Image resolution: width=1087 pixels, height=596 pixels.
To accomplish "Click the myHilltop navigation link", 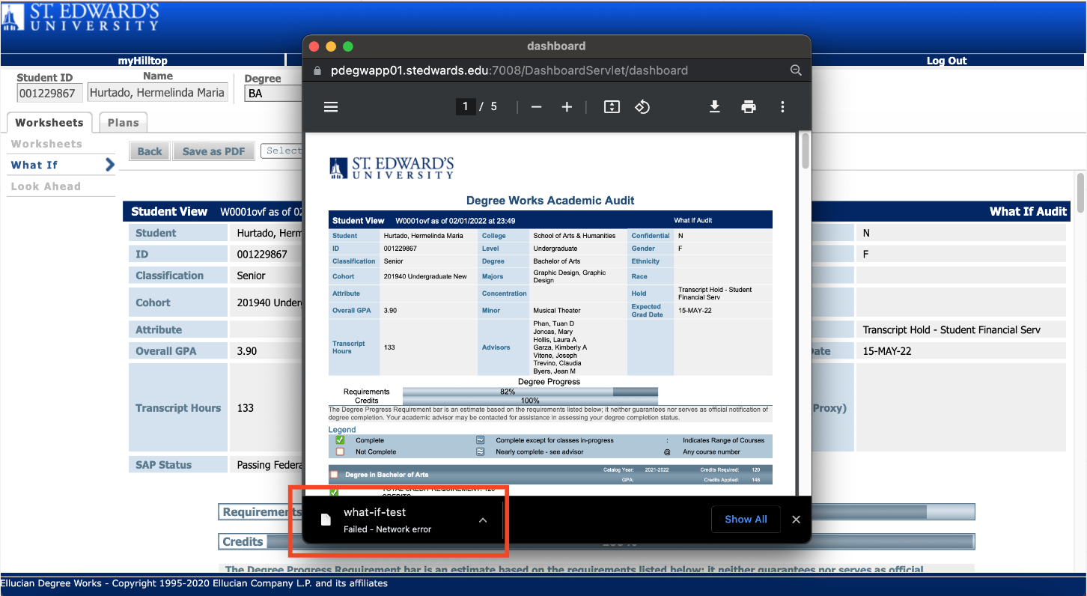I will (x=143, y=61).
